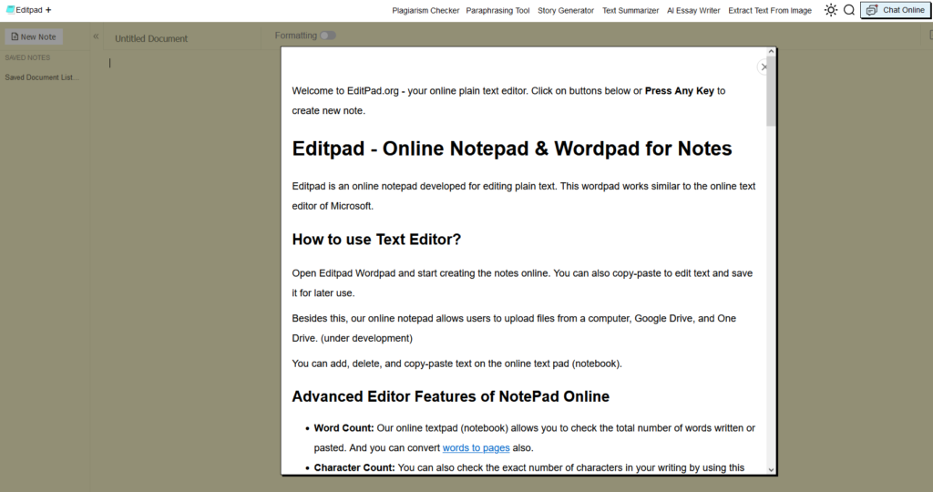The image size is (933, 492).
Task: Enable the Formatting toggle switch
Action: [x=327, y=36]
